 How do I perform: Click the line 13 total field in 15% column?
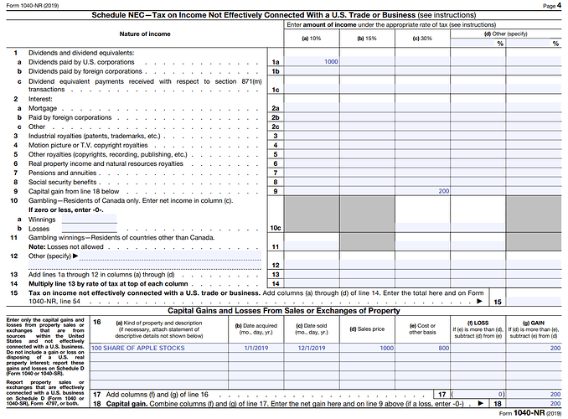pyautogui.click(x=366, y=275)
